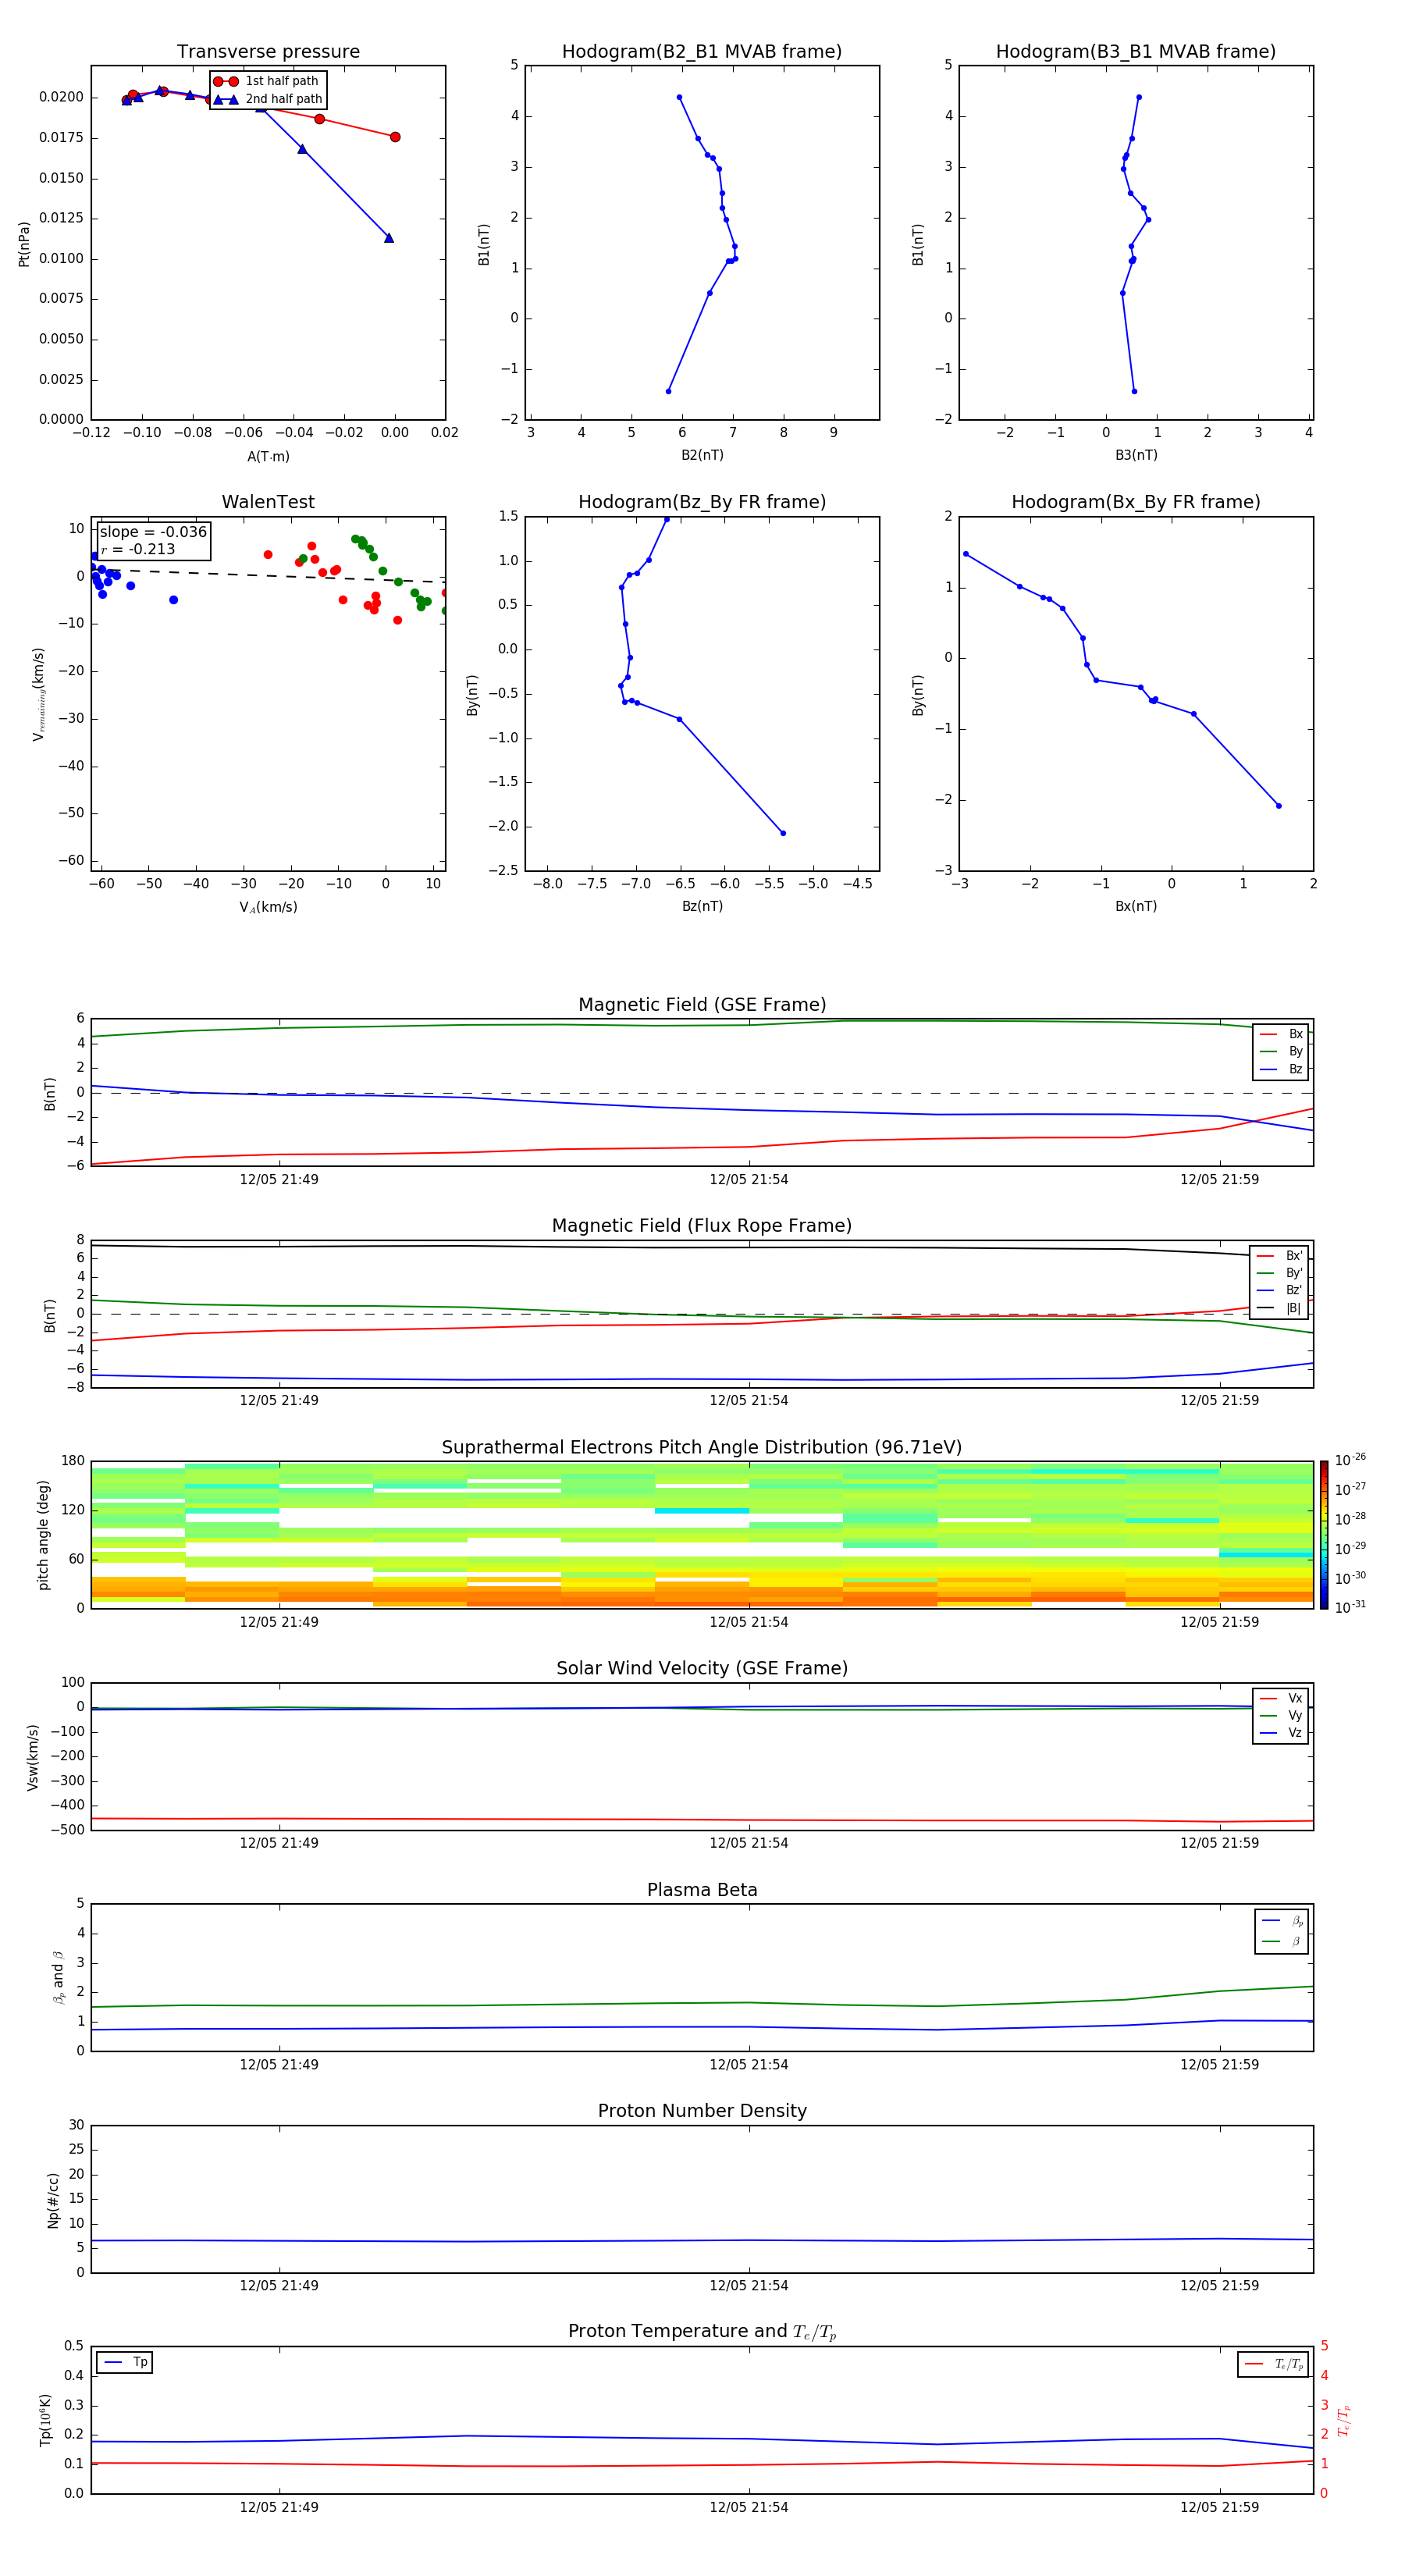
Task: Click the lowest point of B2_B1 hodogram
Action: 668,391
